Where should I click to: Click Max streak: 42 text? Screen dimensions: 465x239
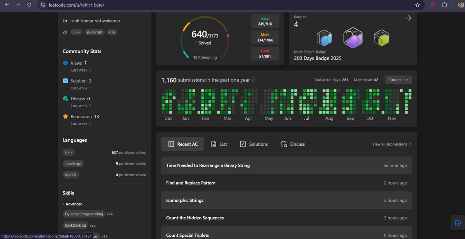(x=365, y=80)
